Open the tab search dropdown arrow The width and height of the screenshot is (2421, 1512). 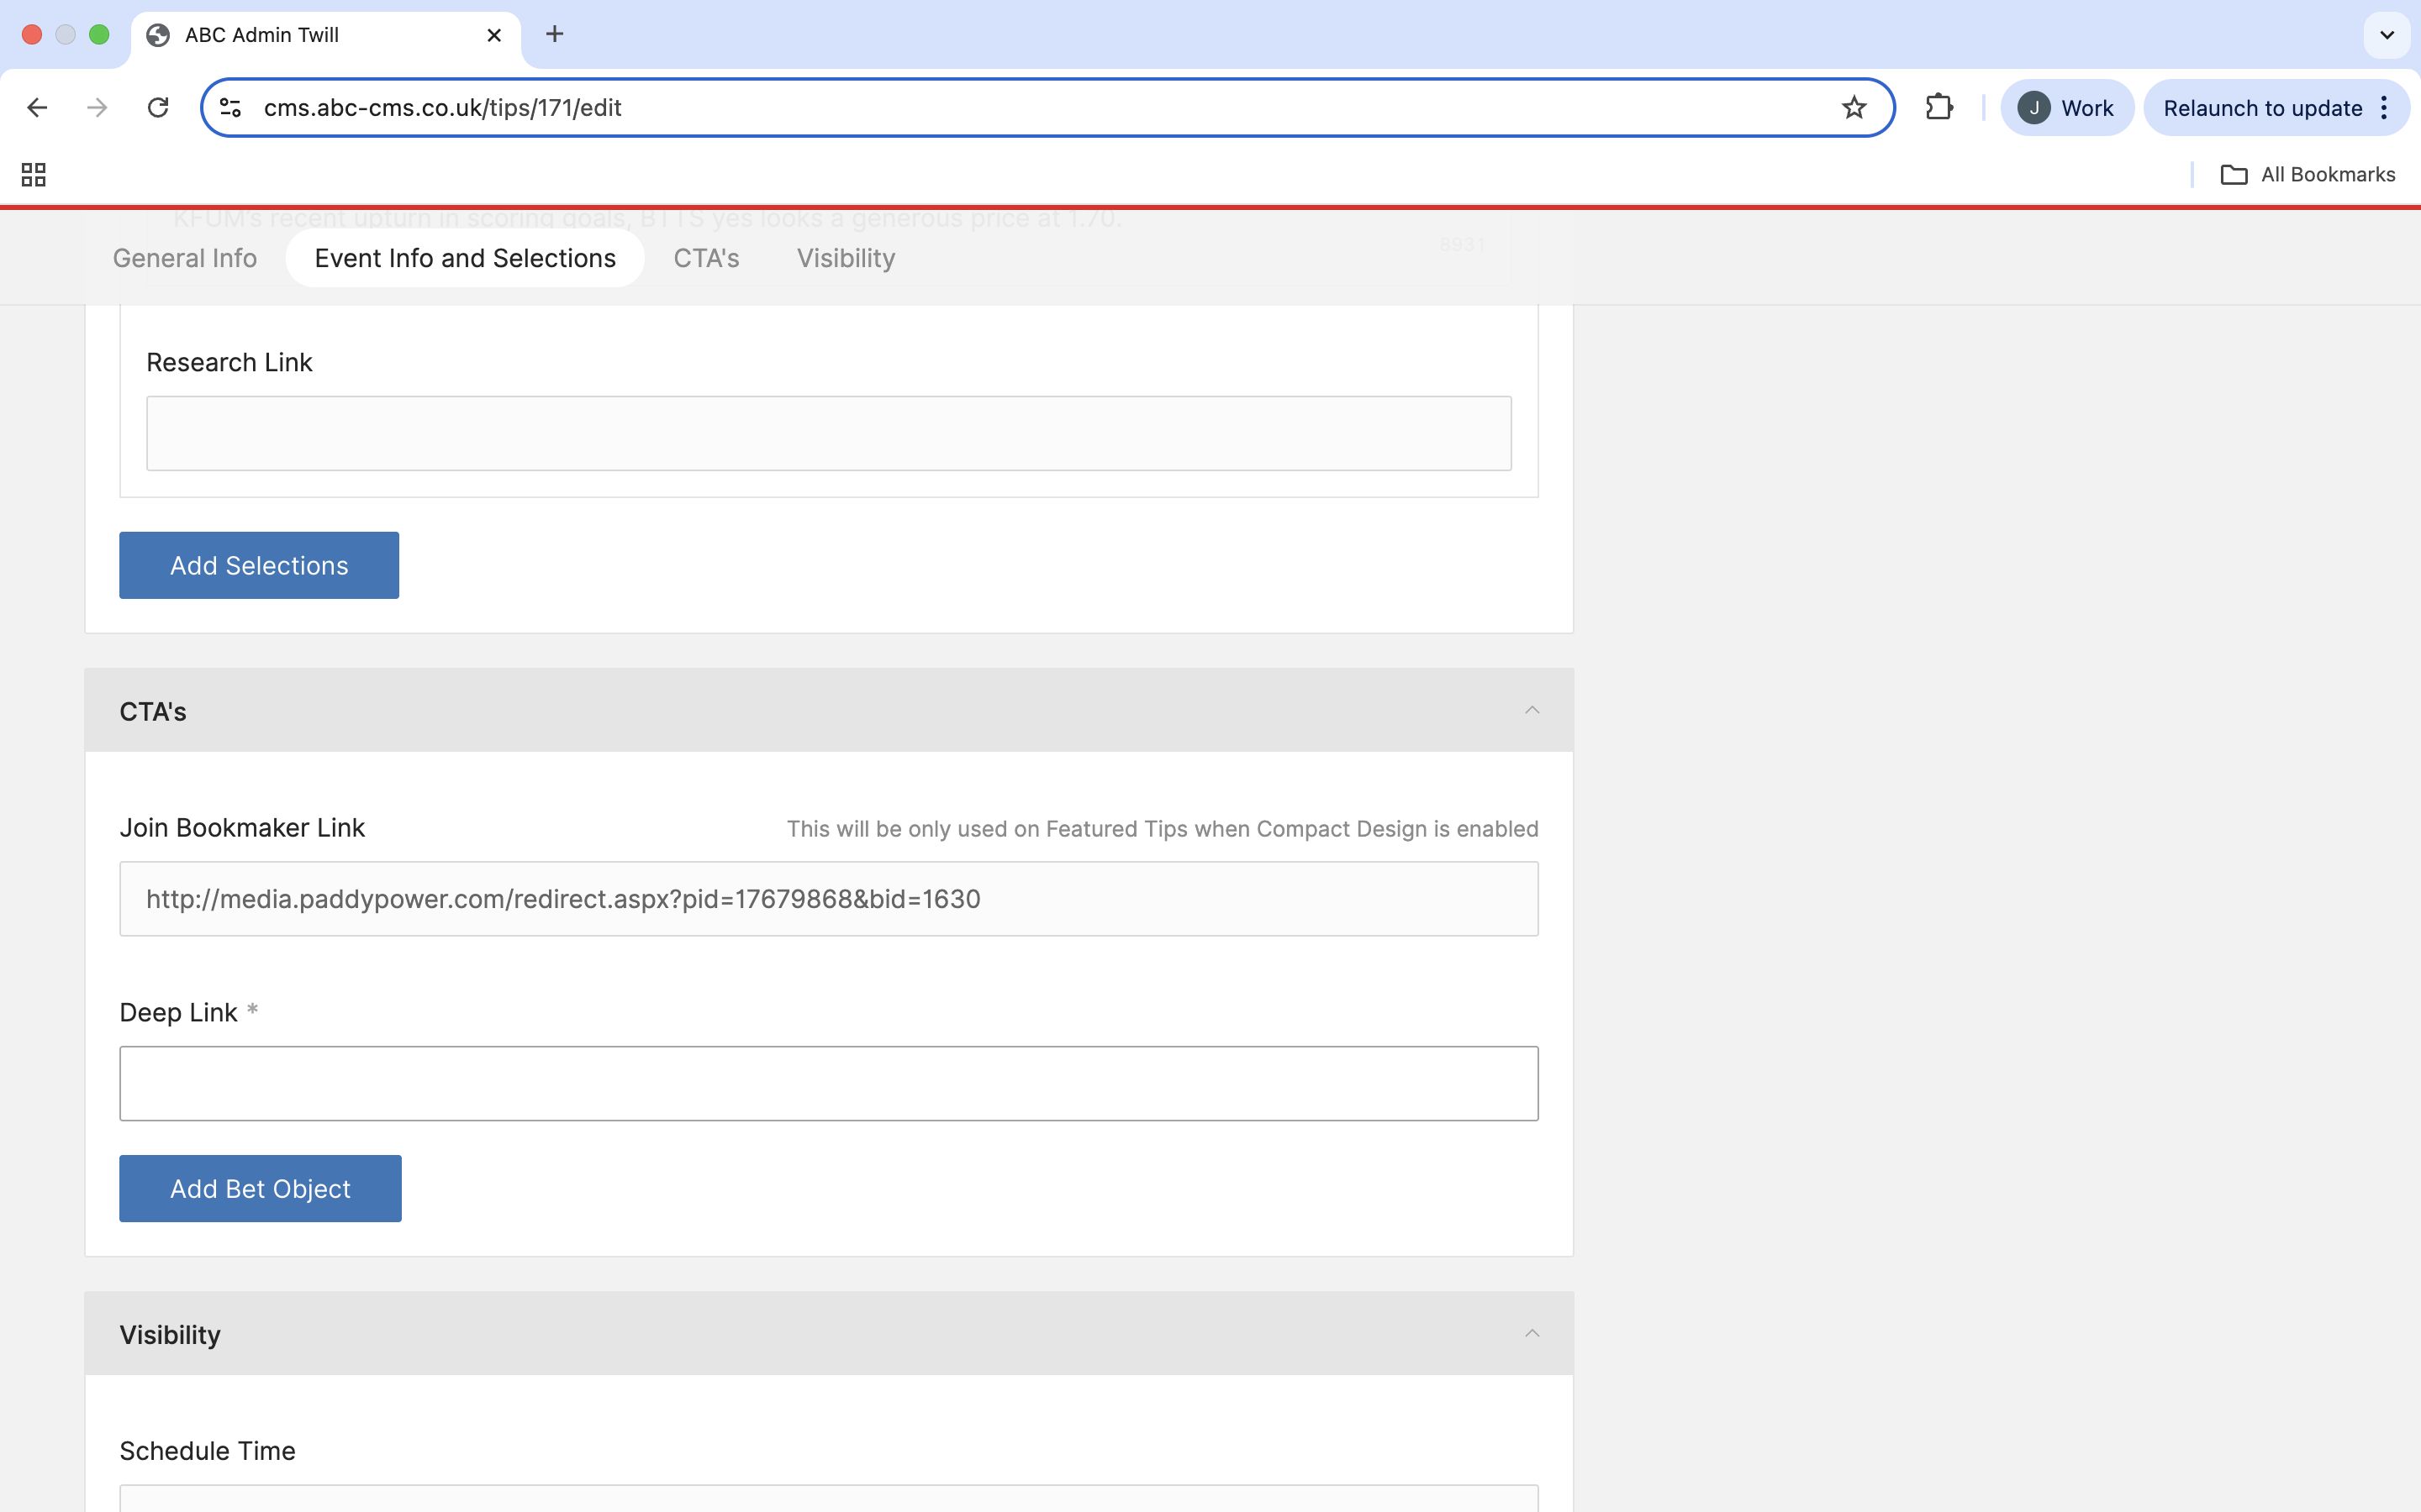(2387, 35)
